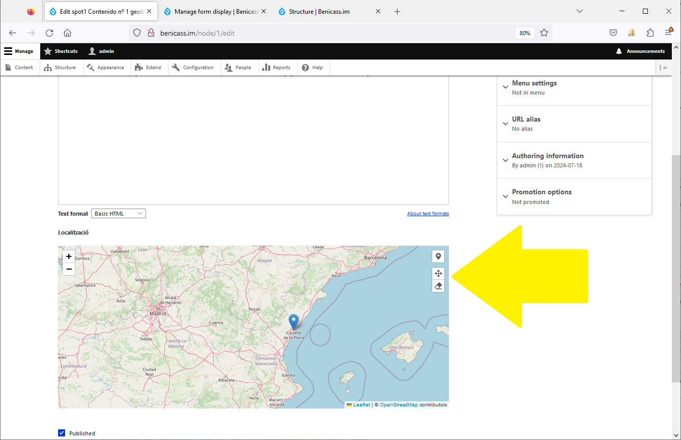Zoom out on the Leaflet map
This screenshot has height=440, width=681.
69,269
